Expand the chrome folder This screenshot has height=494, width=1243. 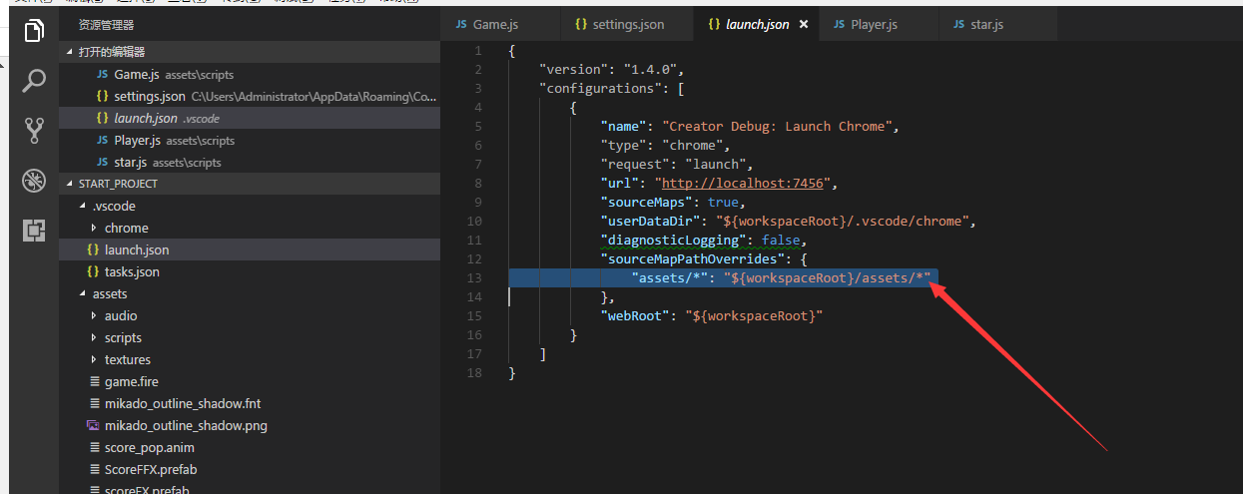pos(249,228)
